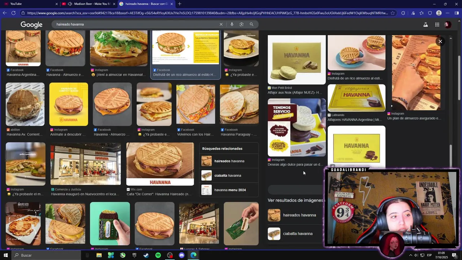Image resolution: width=462 pixels, height=260 pixels.
Task: Clear the Google search box
Action: tap(221, 24)
